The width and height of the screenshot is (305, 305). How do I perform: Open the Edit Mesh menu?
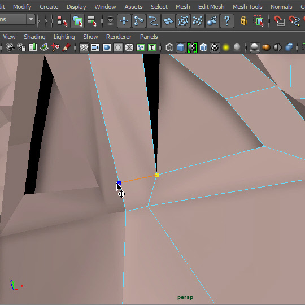coord(211,7)
